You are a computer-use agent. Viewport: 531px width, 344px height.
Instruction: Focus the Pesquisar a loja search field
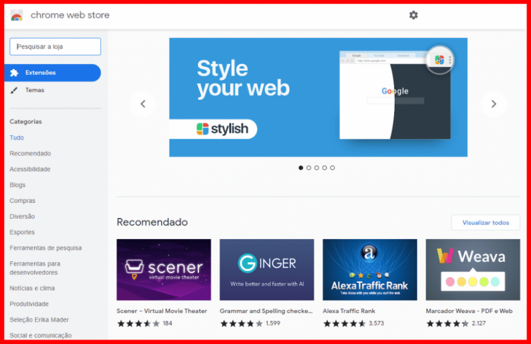55,47
